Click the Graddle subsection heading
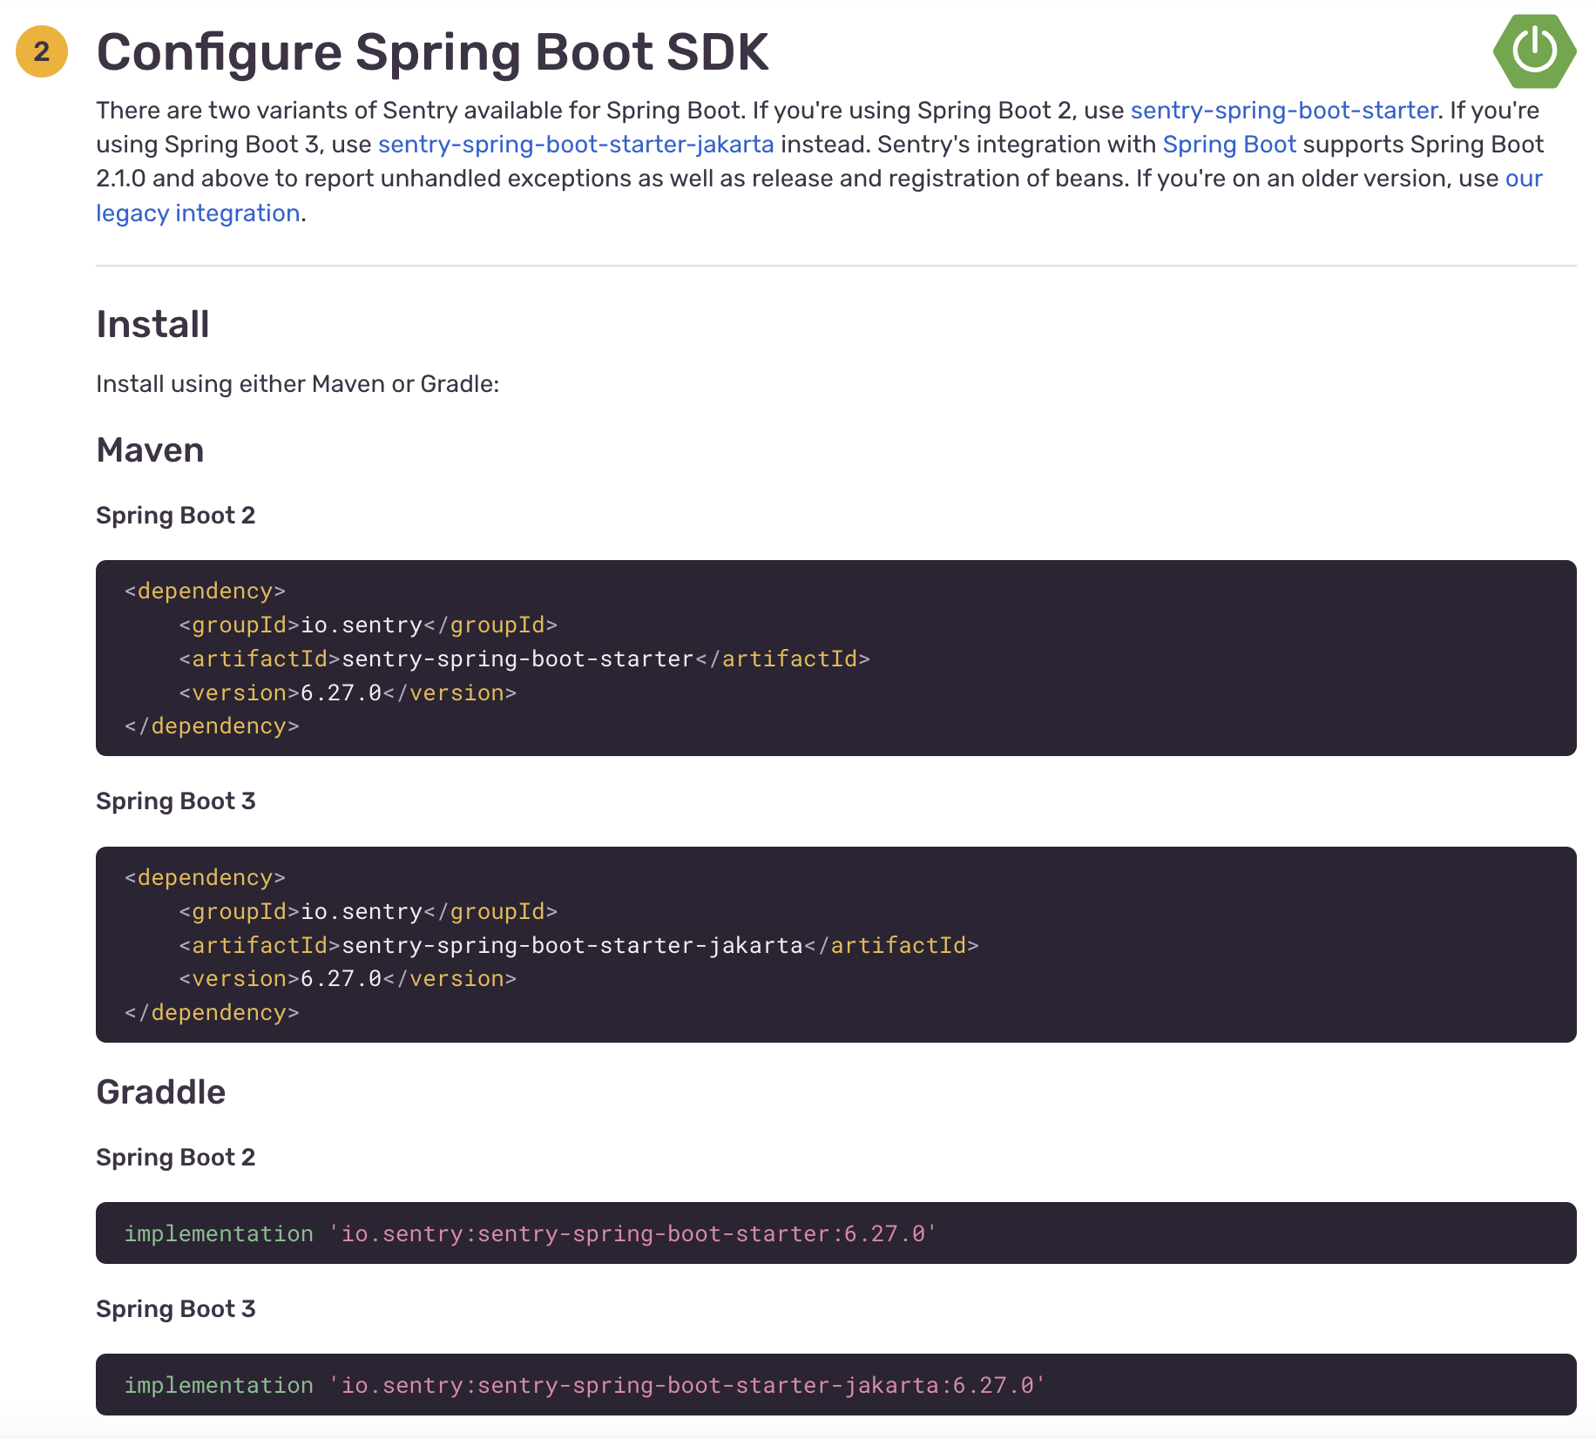 (160, 1092)
